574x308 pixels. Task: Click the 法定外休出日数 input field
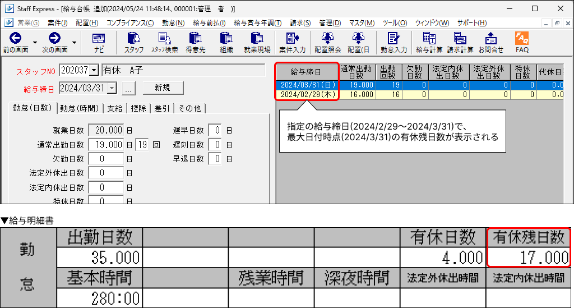point(106,173)
